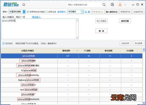The height and width of the screenshot is (105, 146).
Task: Open 查询设置 button
Action: pos(125,21)
